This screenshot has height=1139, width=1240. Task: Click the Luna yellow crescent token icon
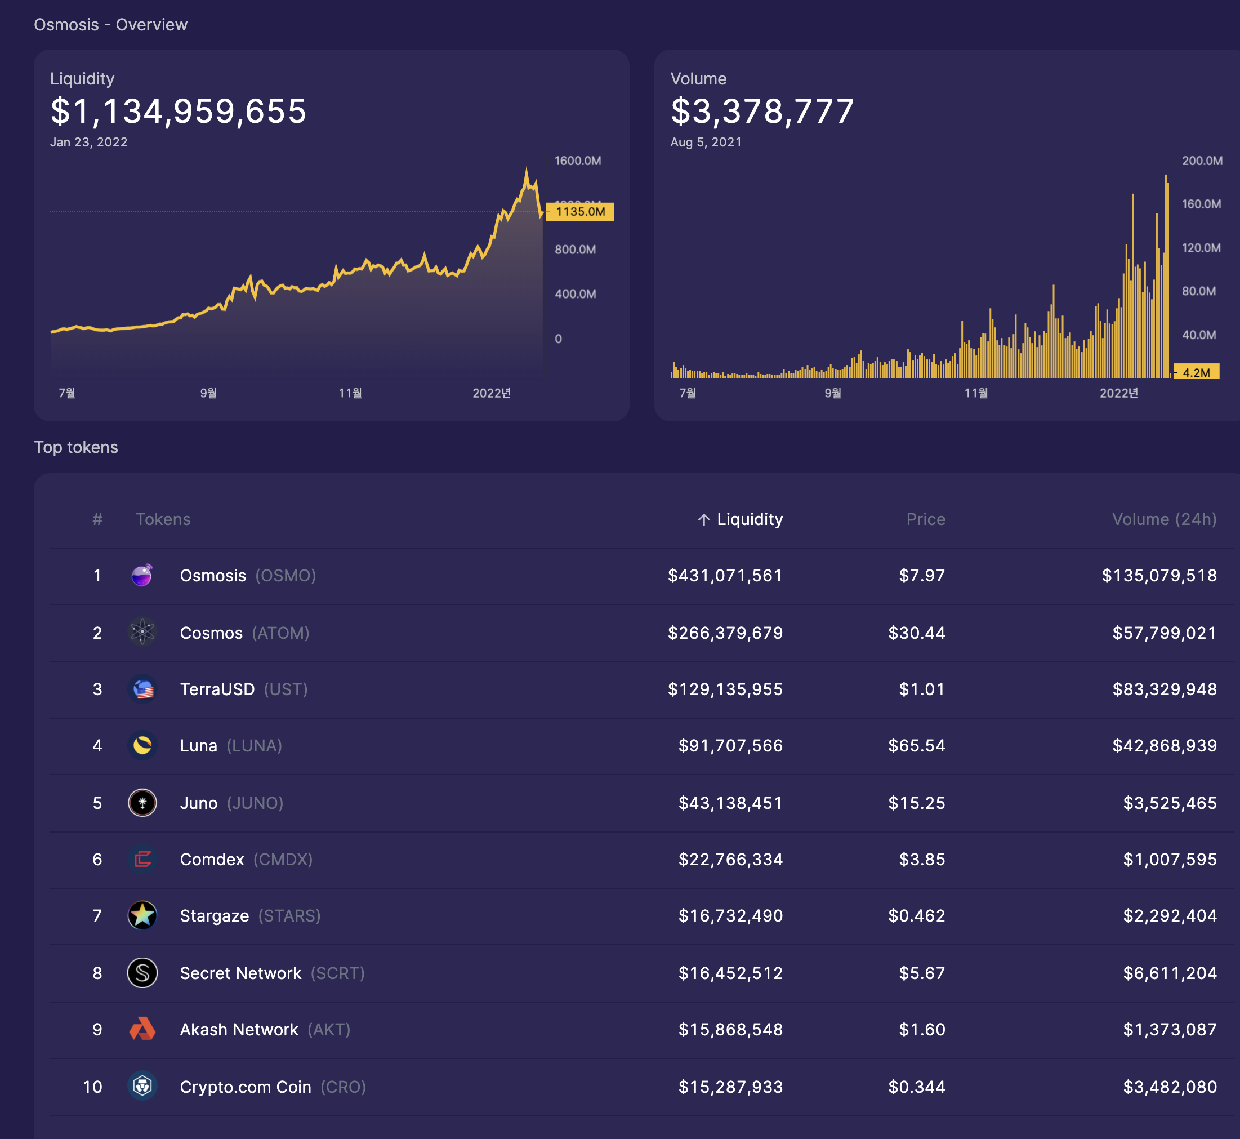click(x=142, y=746)
